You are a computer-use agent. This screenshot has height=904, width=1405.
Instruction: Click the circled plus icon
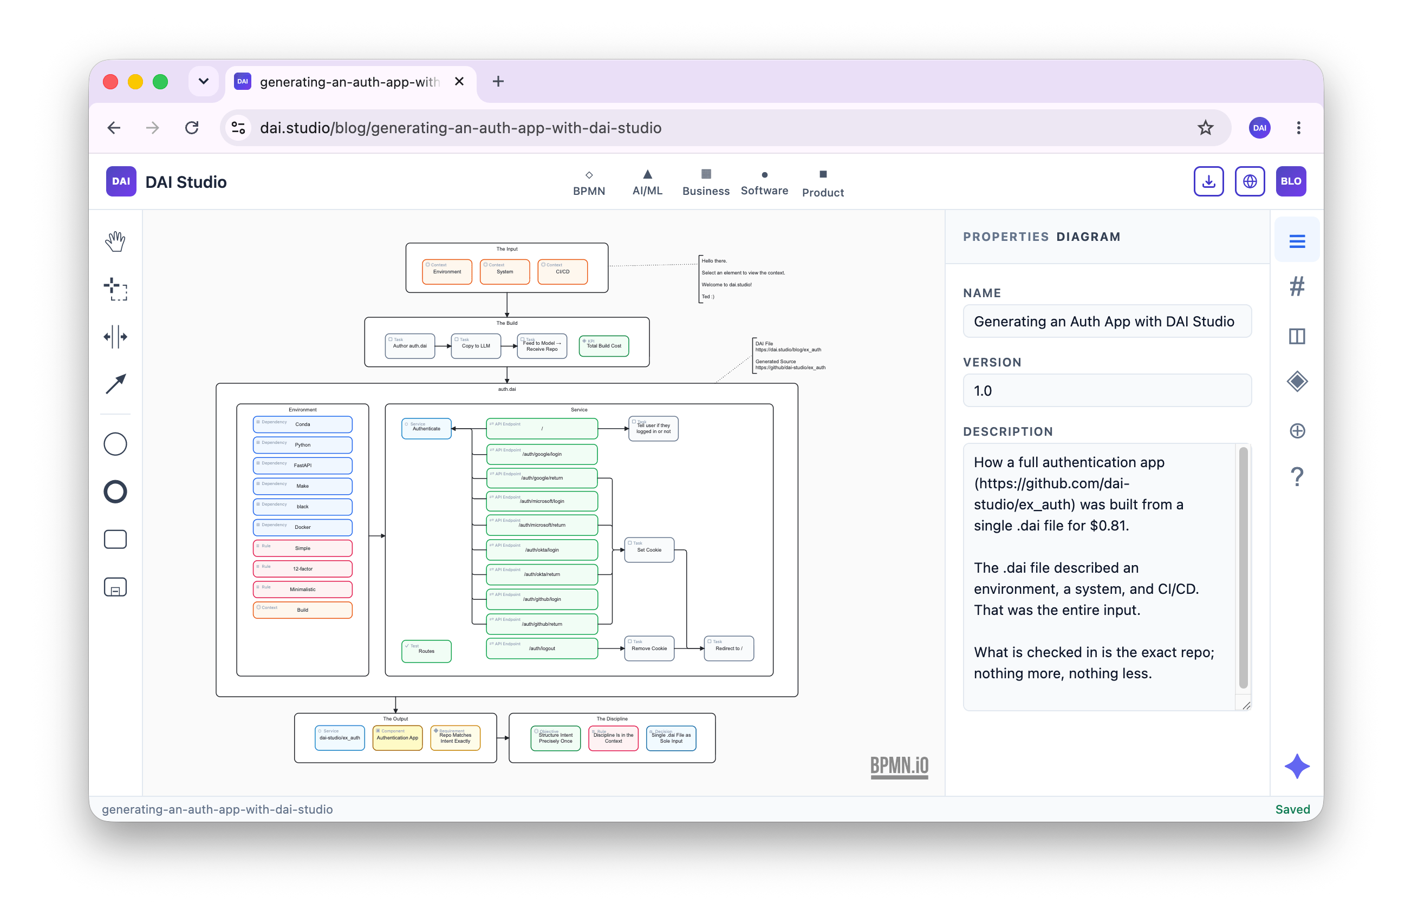click(1297, 431)
